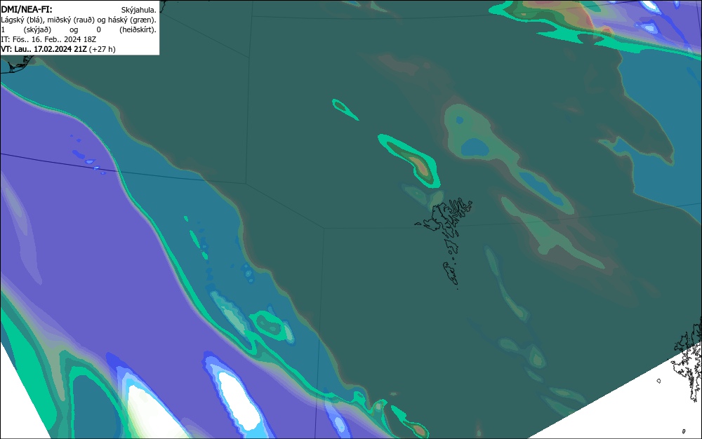Click the DMI/NEA-FI title text
The height and width of the screenshot is (439, 702).
[27, 9]
